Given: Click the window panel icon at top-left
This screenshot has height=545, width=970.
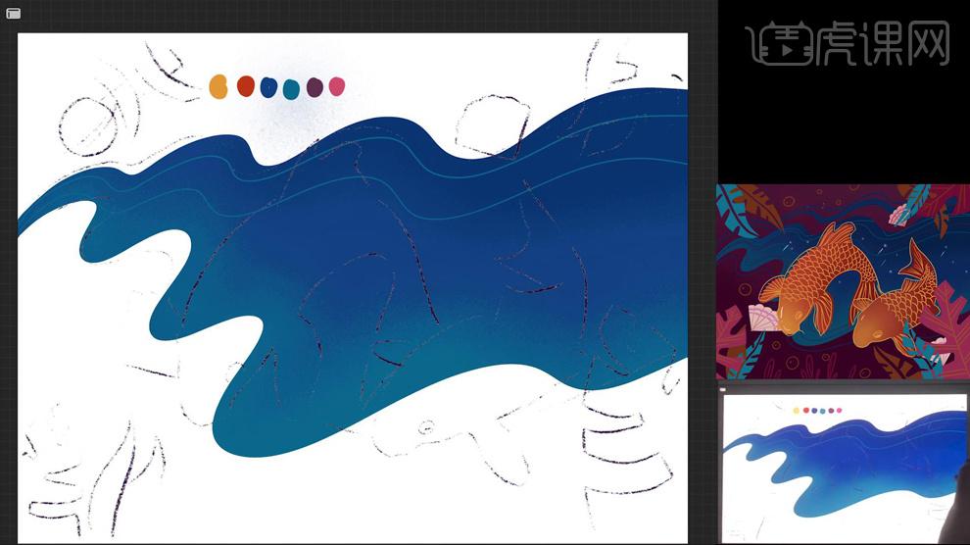Looking at the screenshot, I should click(13, 14).
